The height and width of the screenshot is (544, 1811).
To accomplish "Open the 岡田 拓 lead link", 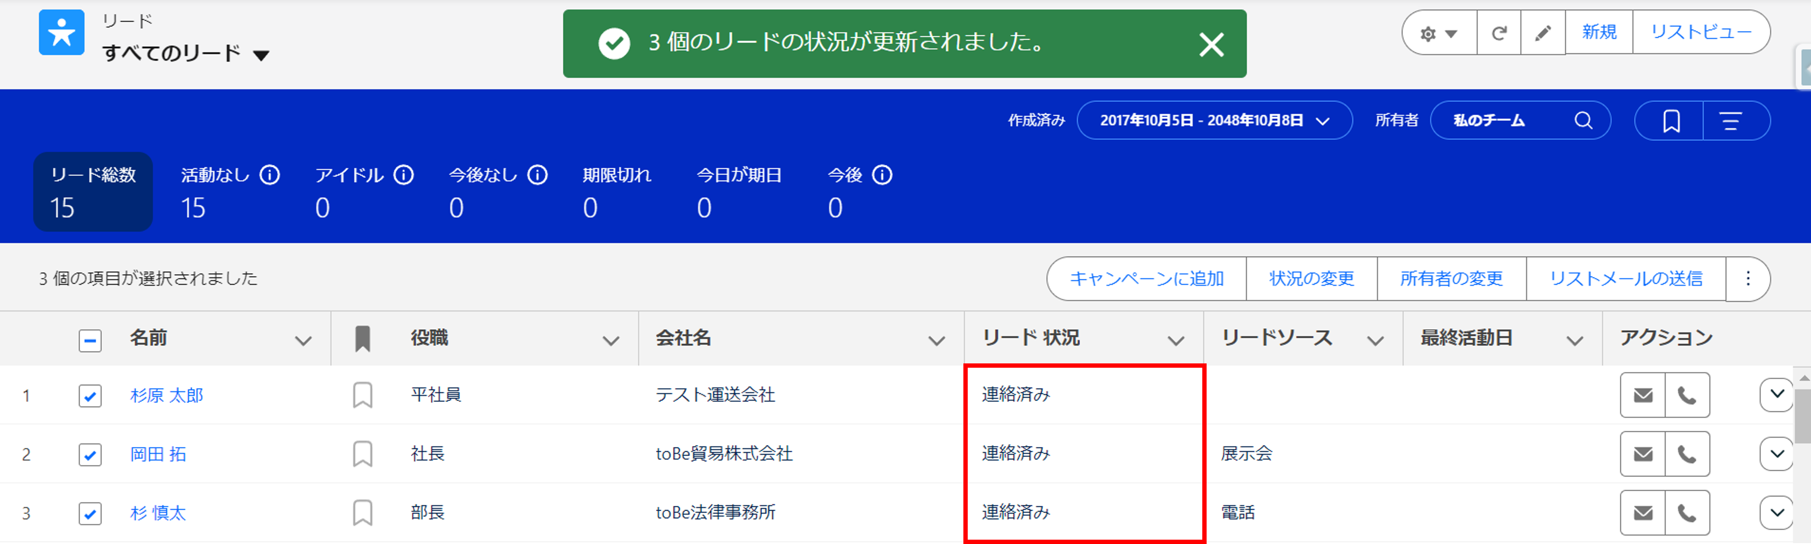I will [158, 454].
